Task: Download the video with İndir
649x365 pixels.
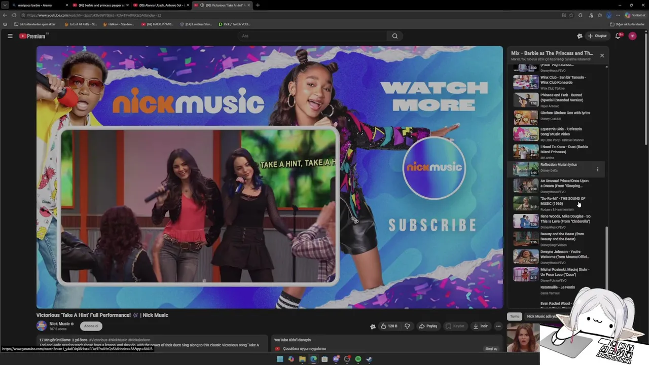Action: click(x=480, y=326)
